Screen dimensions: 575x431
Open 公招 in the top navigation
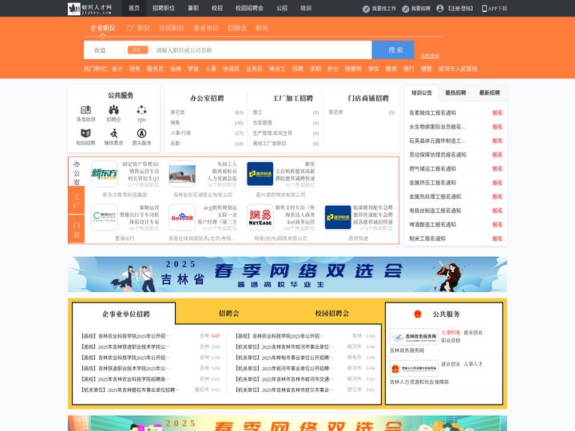tap(282, 8)
